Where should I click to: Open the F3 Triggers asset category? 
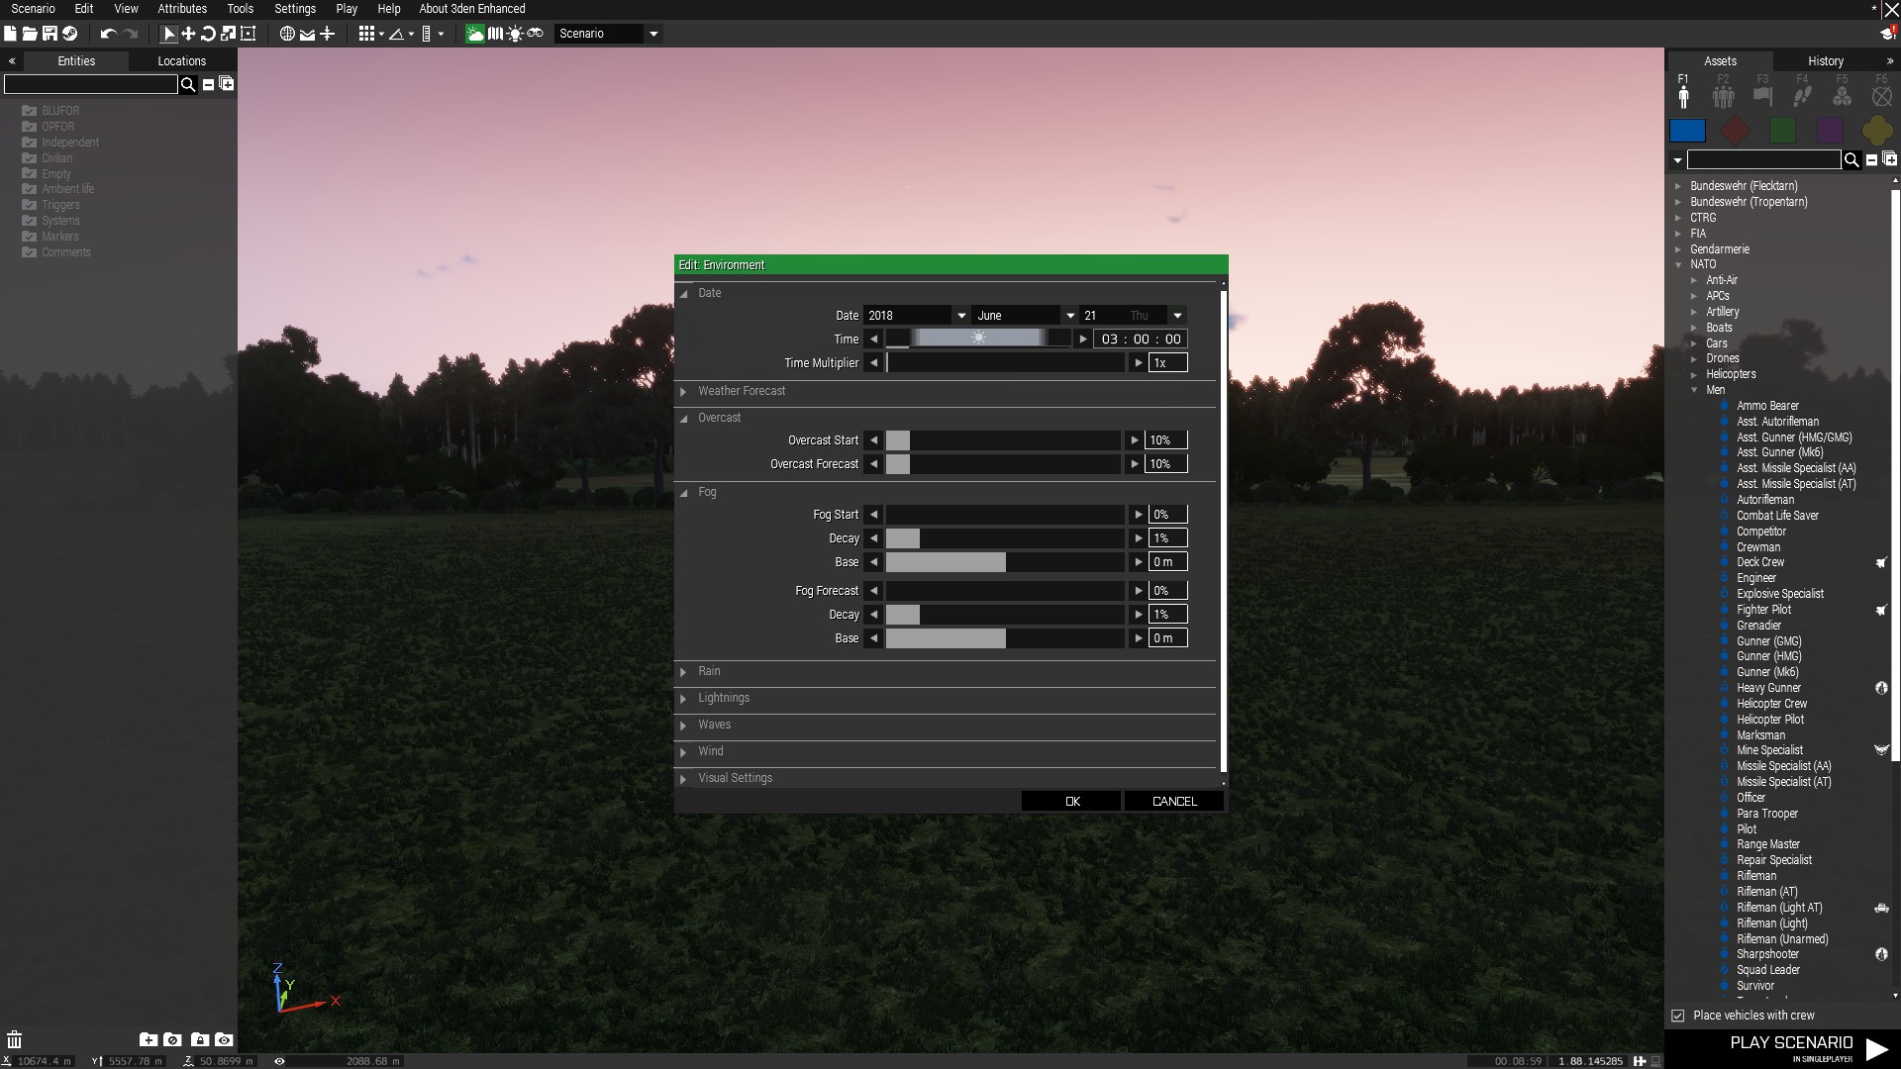1762,94
